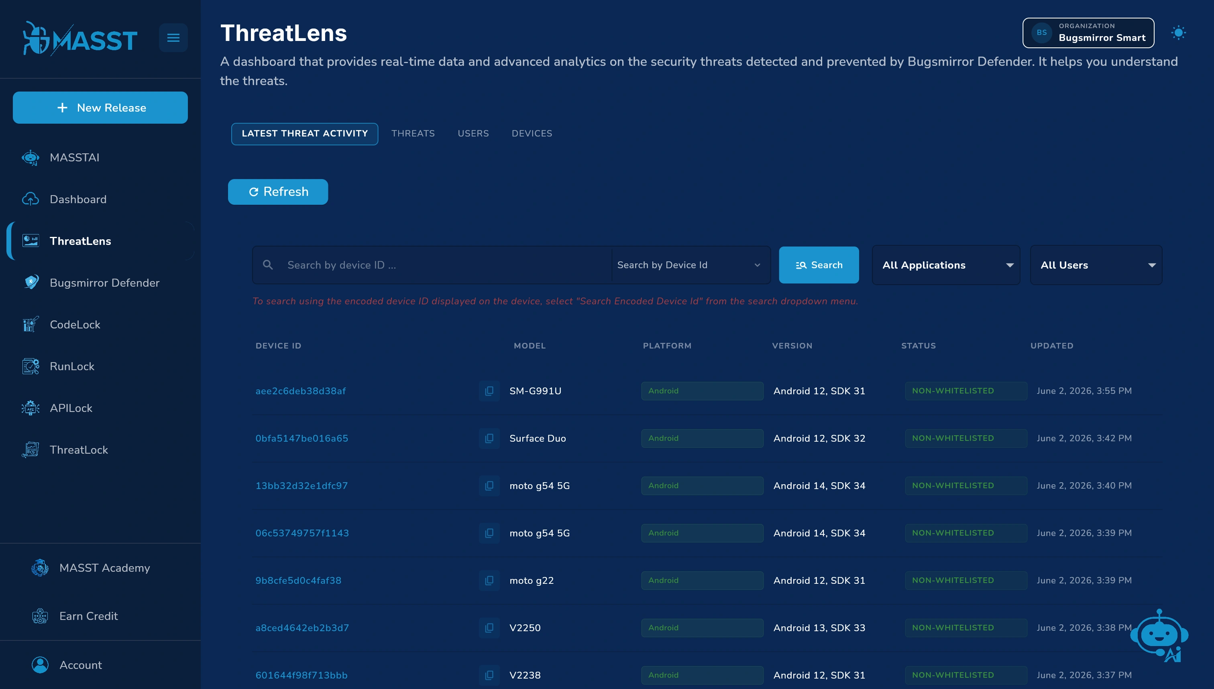Open device link 9b8cfe5d0c4faf38
This screenshot has width=1214, height=689.
click(298, 580)
